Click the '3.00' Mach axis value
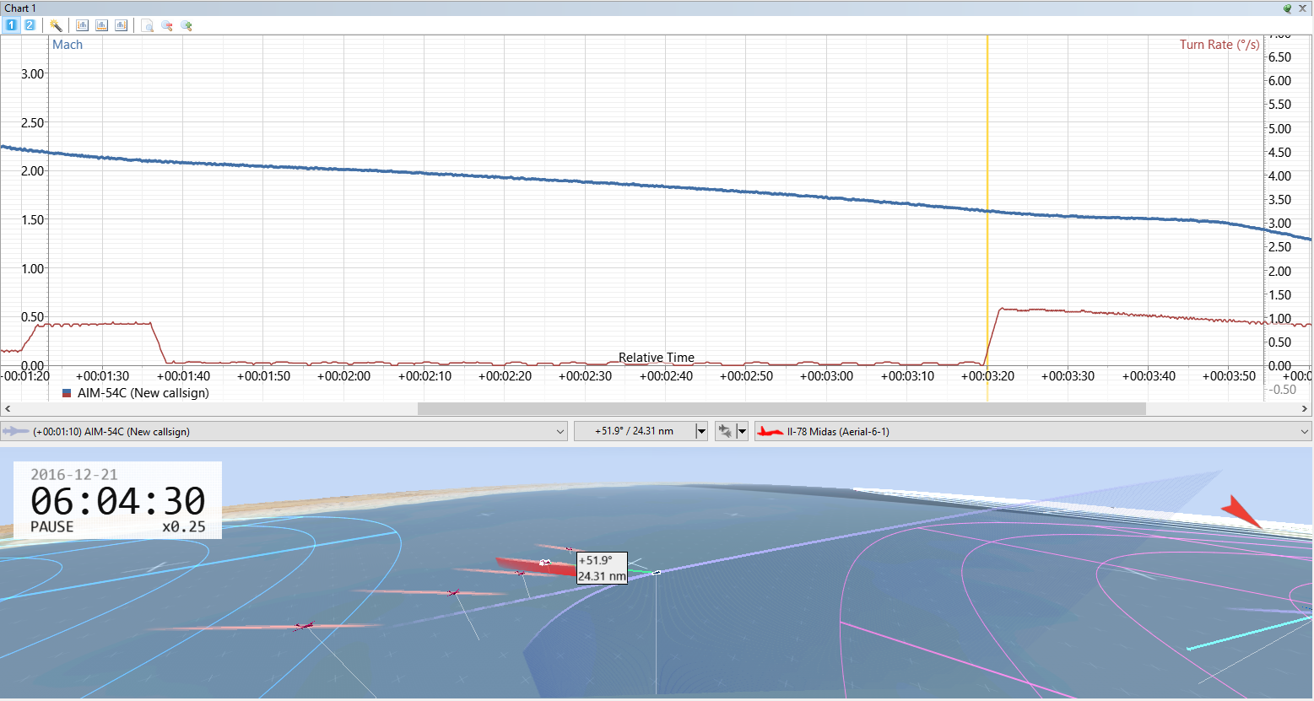Viewport: 1314px width, 701px height. (x=33, y=74)
